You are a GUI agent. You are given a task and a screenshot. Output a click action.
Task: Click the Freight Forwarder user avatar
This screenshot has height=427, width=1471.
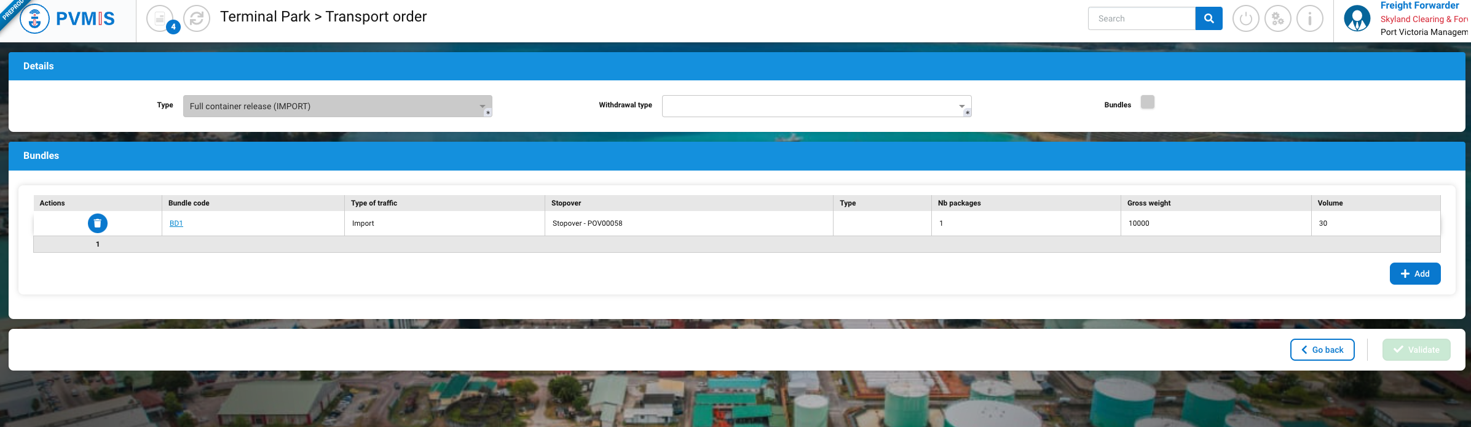click(1357, 18)
